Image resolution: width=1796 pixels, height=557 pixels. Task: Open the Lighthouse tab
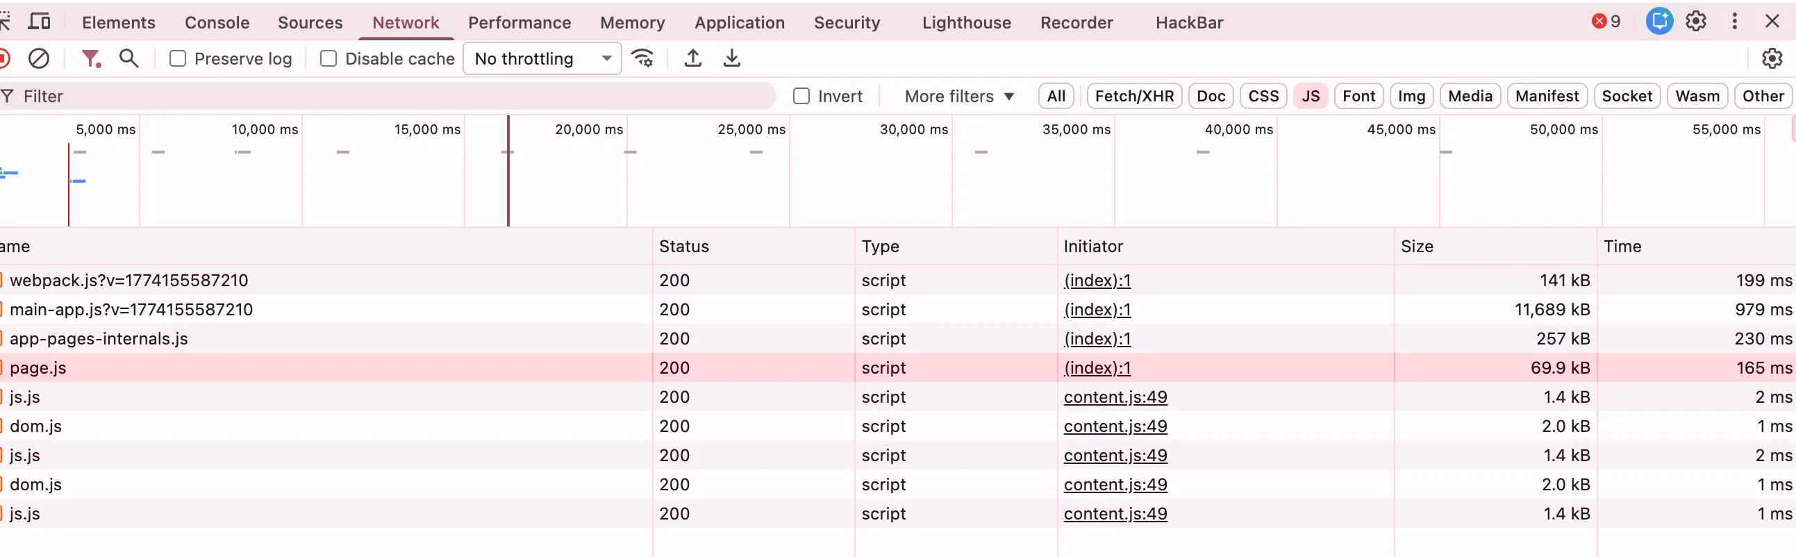coord(966,22)
